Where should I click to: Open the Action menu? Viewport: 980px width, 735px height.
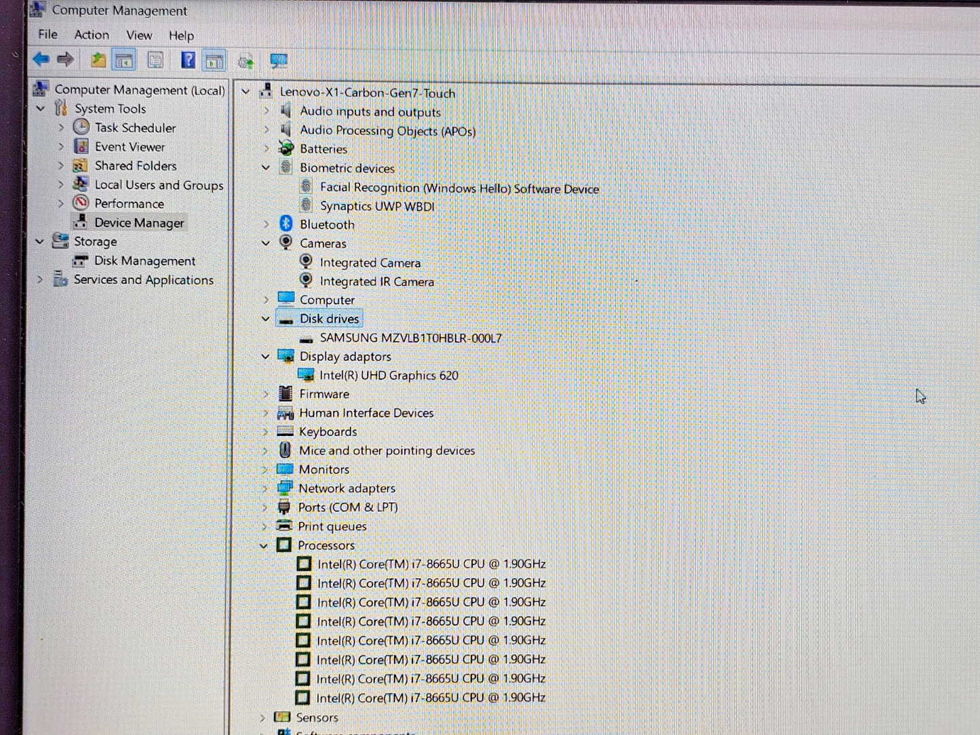[92, 35]
